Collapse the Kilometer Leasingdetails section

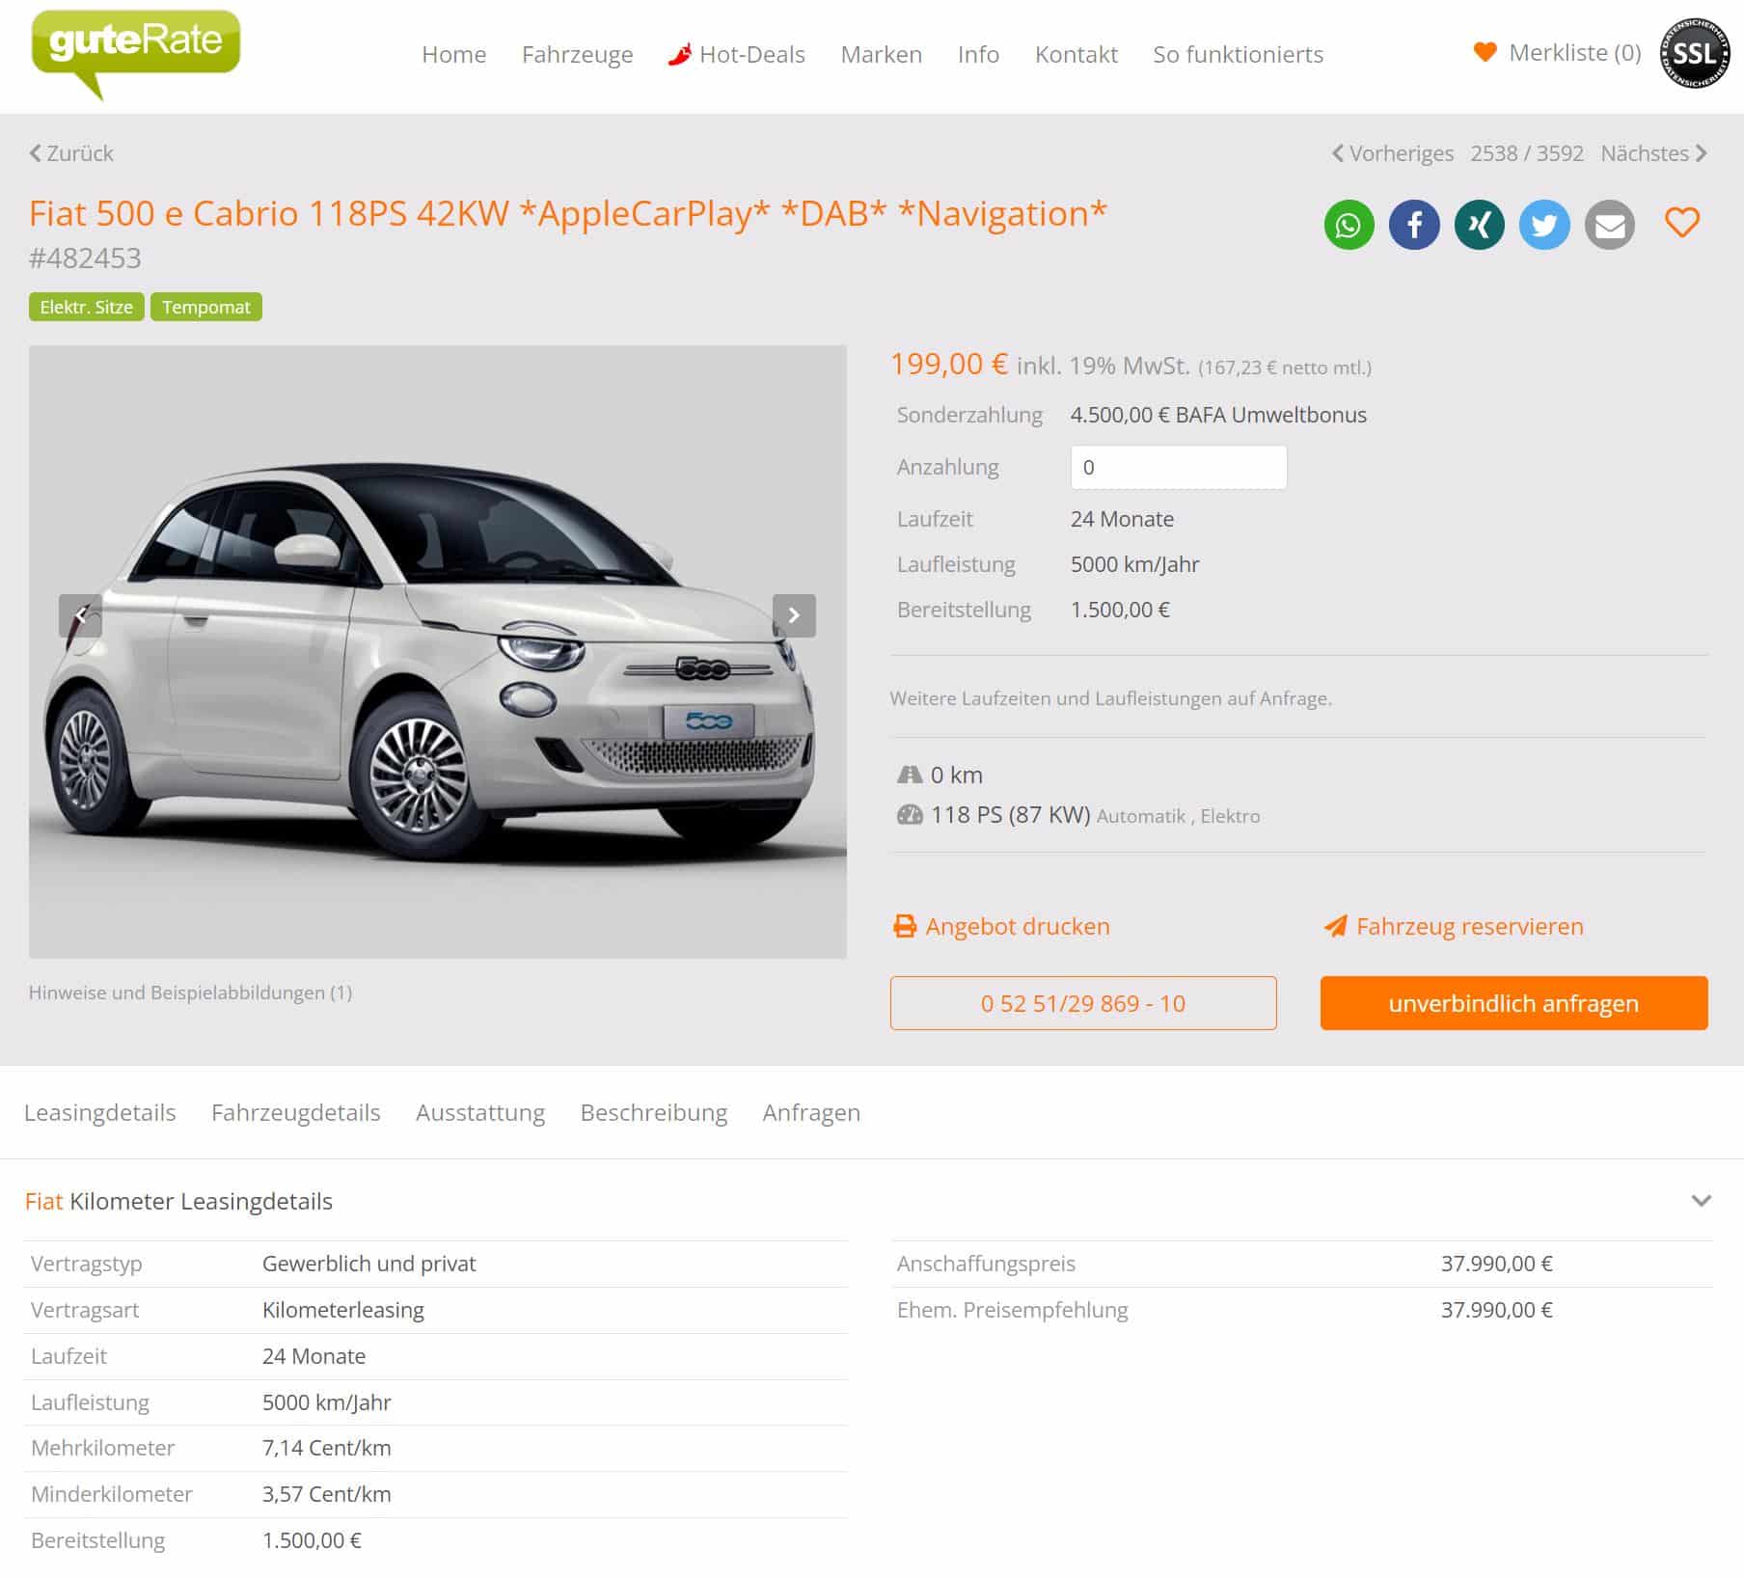[x=1702, y=1201]
